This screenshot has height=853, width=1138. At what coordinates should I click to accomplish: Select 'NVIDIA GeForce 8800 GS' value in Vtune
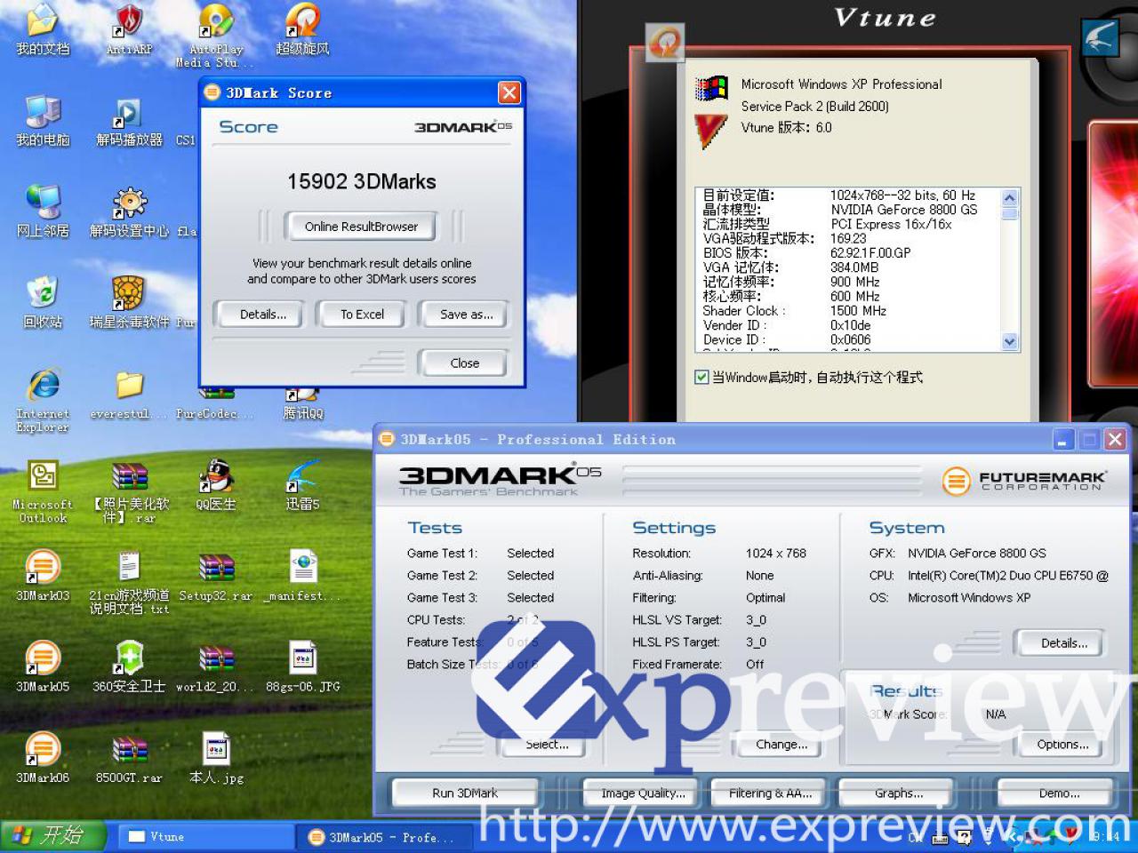[903, 210]
